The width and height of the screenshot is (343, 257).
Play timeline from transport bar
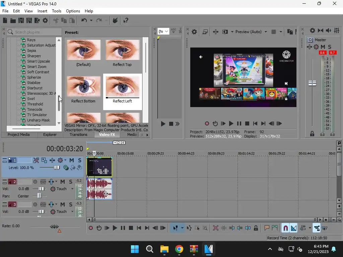tap(115, 228)
